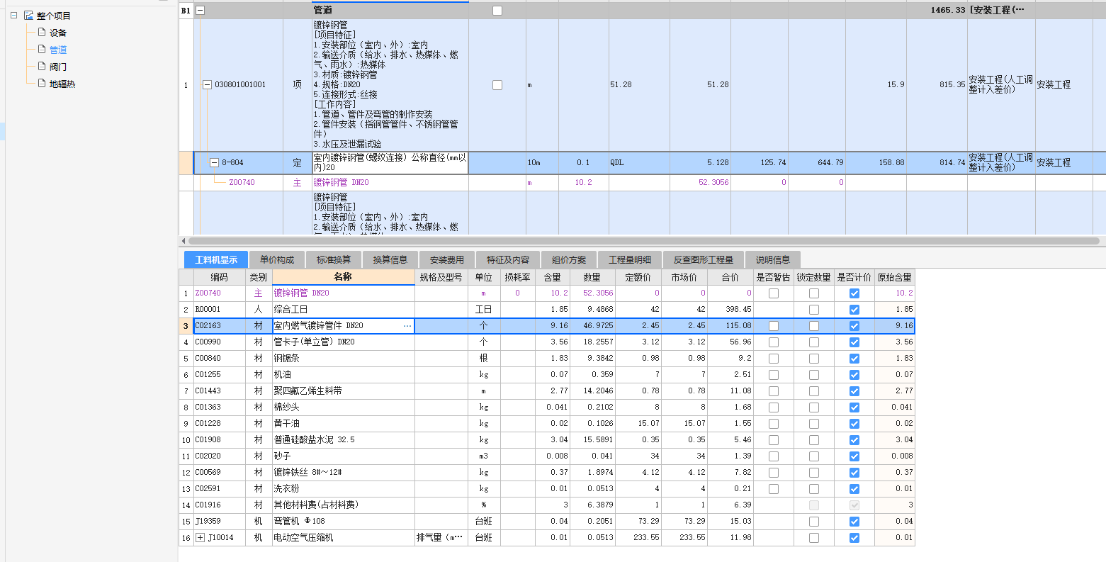Collapse the 8-804 quota row
This screenshot has width=1106, height=562.
tap(215, 163)
